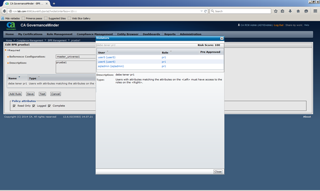
Task: Click the search magnifier icon
Action: [x=212, y=11]
